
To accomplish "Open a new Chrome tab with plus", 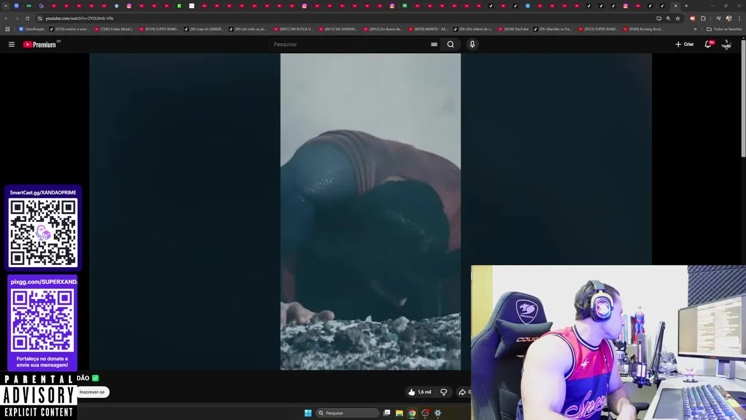I will (686, 6).
